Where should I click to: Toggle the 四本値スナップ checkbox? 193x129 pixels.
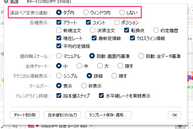tap(59, 96)
